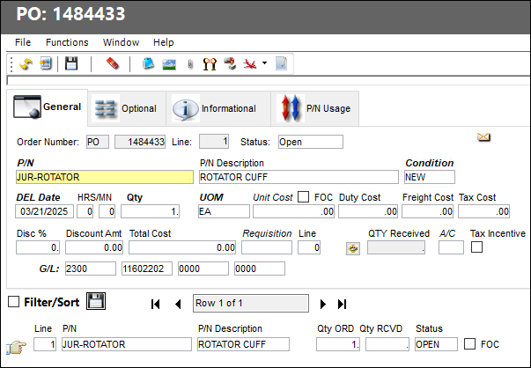This screenshot has width=531, height=368.
Task: Click the bottom row Qty RCVD field
Action: click(387, 344)
